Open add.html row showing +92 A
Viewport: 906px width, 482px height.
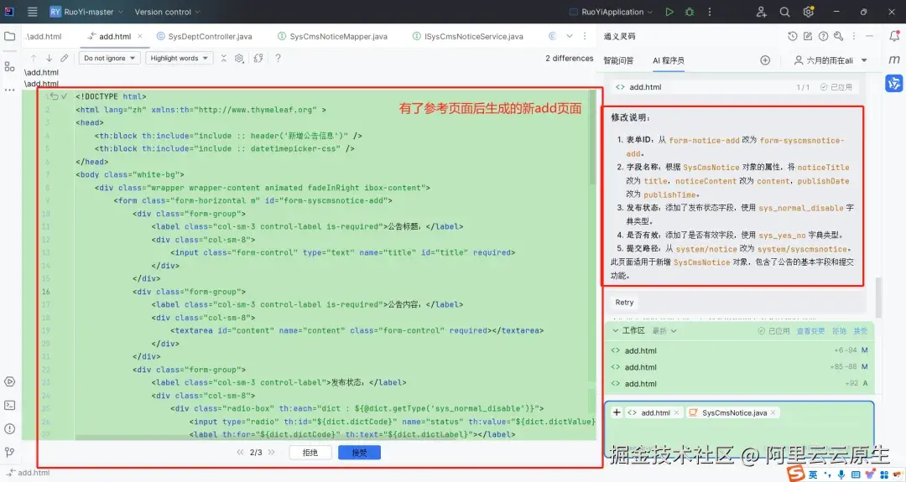click(740, 383)
